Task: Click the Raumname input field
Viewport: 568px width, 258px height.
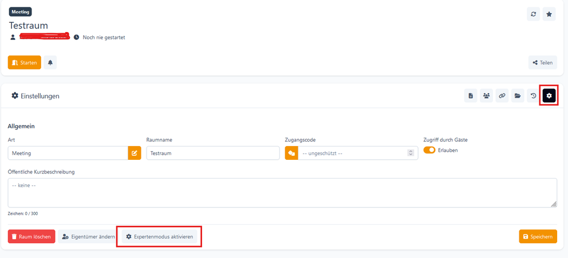Action: [x=212, y=153]
